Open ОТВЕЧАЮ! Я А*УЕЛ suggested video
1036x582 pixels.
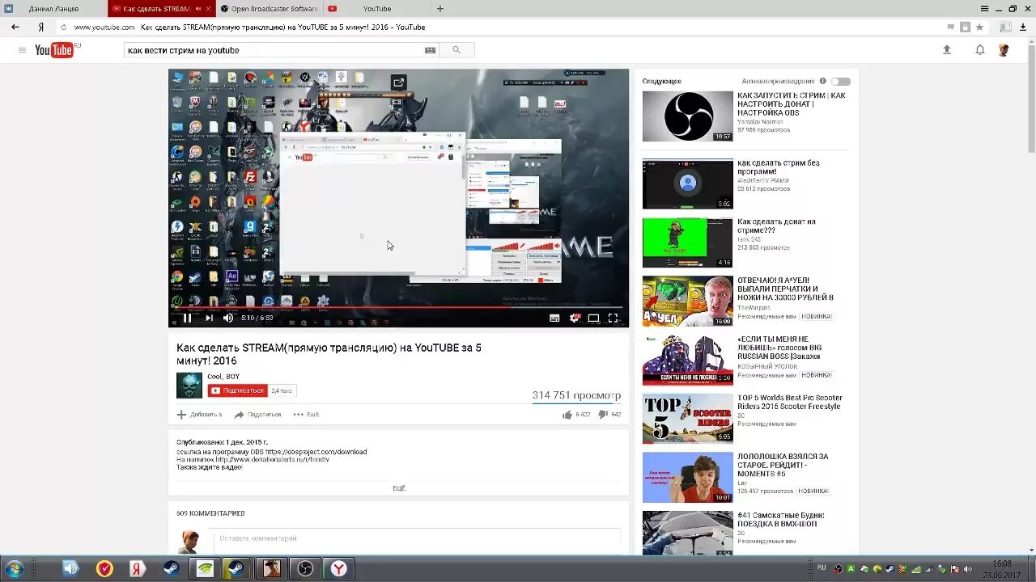pyautogui.click(x=785, y=289)
